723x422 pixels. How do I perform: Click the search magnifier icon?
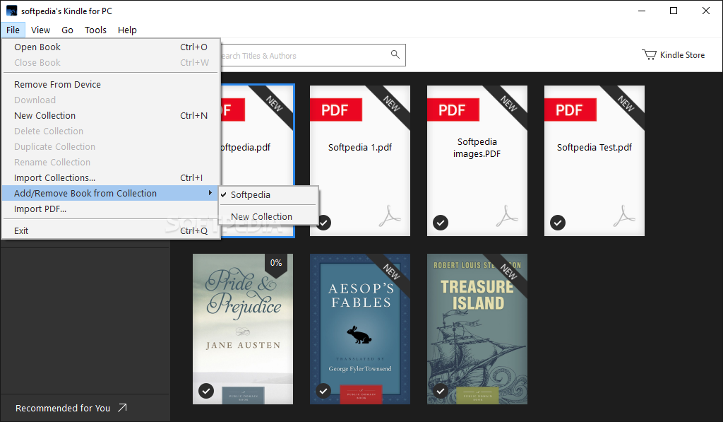(x=395, y=54)
